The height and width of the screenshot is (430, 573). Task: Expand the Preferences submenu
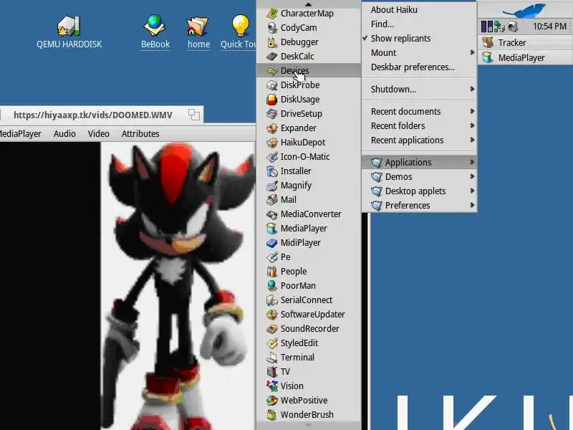(x=419, y=205)
